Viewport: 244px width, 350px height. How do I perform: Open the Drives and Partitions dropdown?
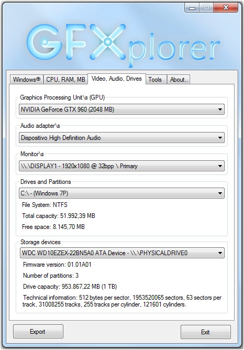[x=220, y=193]
